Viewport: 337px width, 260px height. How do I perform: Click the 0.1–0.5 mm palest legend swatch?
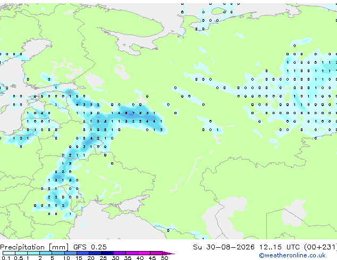9,253
